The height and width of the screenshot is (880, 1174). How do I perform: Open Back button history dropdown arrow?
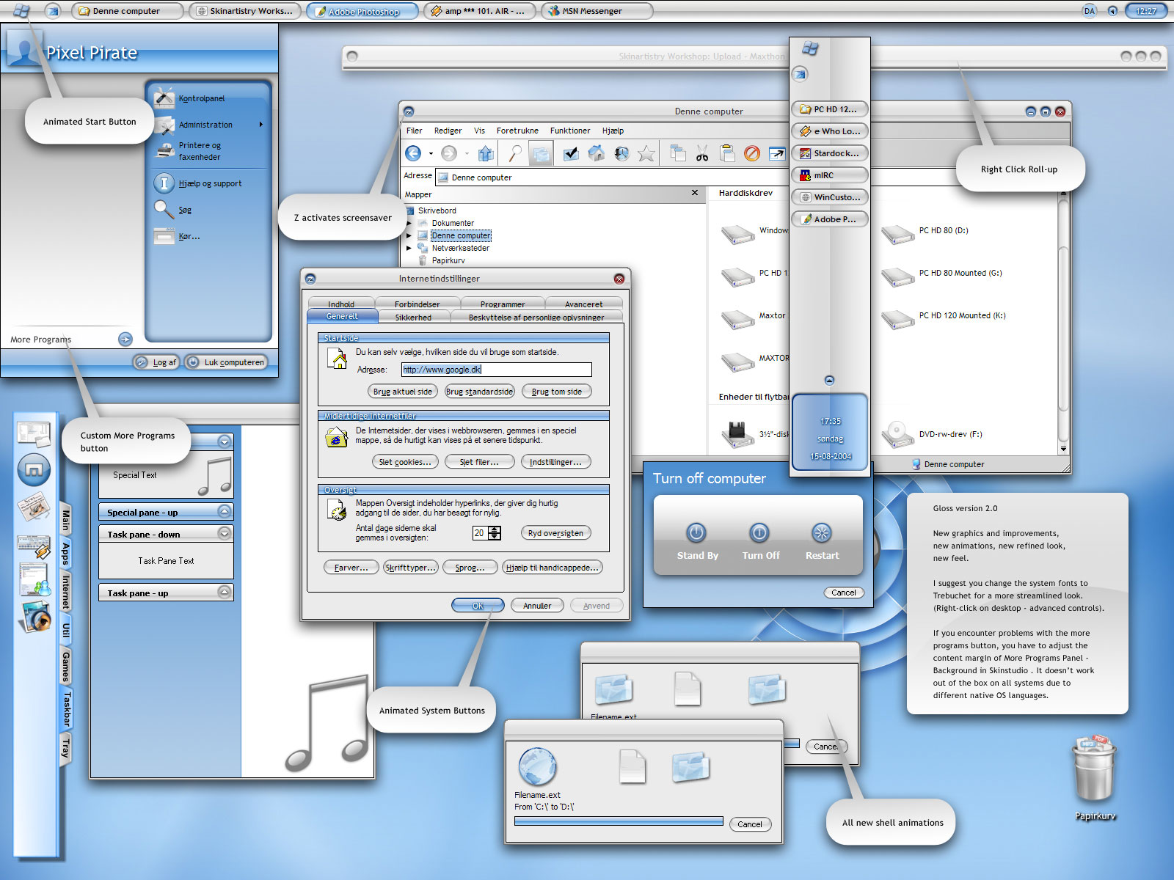pos(431,154)
